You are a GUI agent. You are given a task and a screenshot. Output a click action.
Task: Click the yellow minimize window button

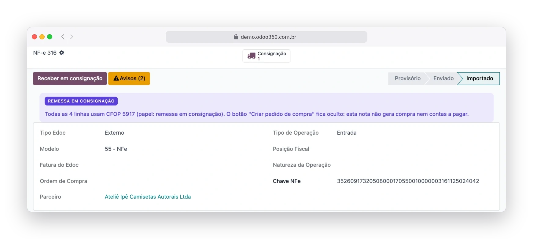point(42,37)
